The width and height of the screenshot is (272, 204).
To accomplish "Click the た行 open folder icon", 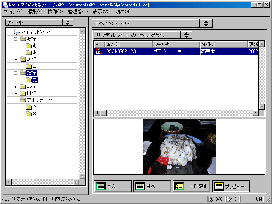I will pyautogui.click(x=23, y=73).
